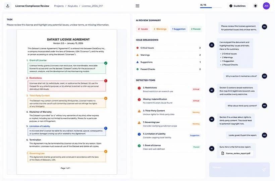Click the highlighted Restrictions clause box
This screenshot has height=181, width=275.
pos(67,86)
